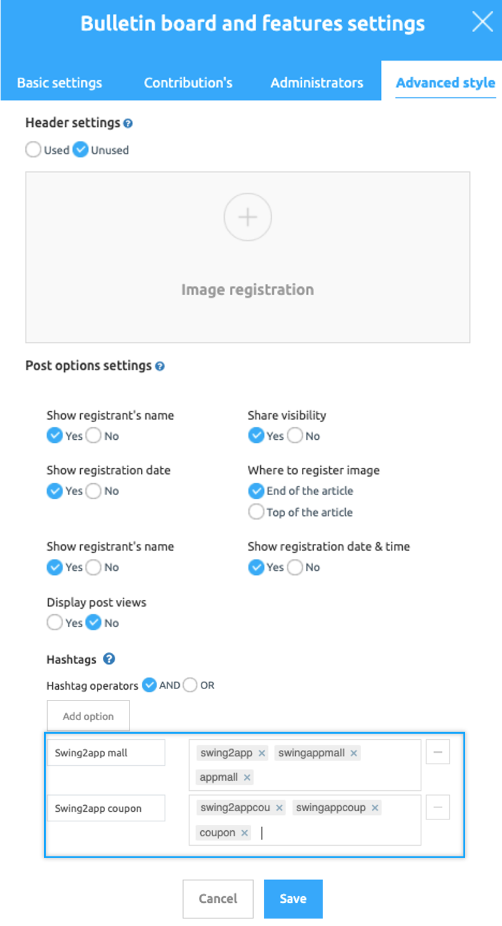The width and height of the screenshot is (502, 926).
Task: Remove the Swing2app mall option row
Action: [438, 752]
